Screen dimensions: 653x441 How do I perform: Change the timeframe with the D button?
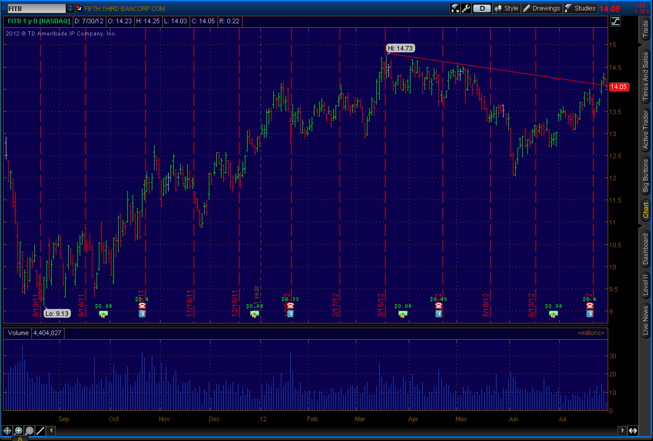[x=482, y=8]
